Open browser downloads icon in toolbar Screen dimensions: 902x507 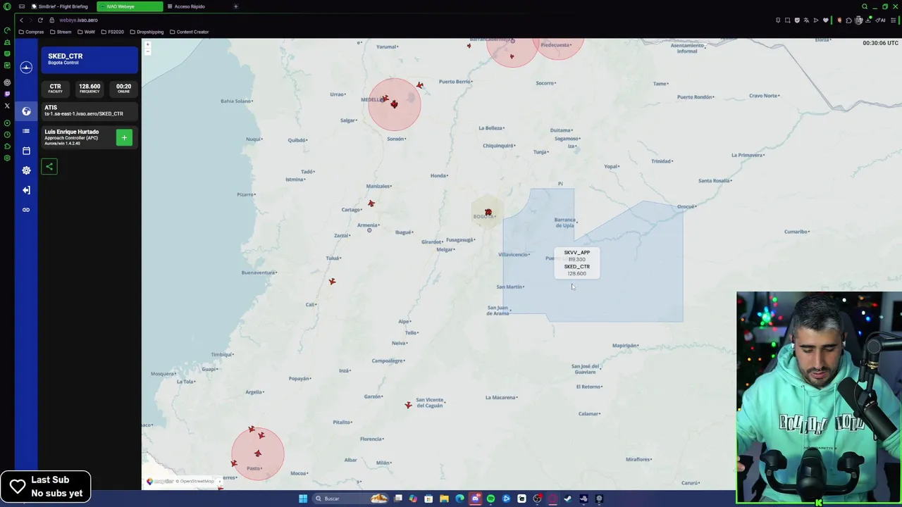coord(868,20)
